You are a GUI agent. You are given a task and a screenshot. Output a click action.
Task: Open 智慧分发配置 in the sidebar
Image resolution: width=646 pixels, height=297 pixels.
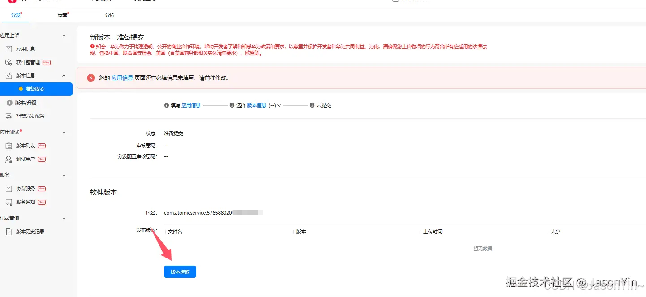(30, 116)
